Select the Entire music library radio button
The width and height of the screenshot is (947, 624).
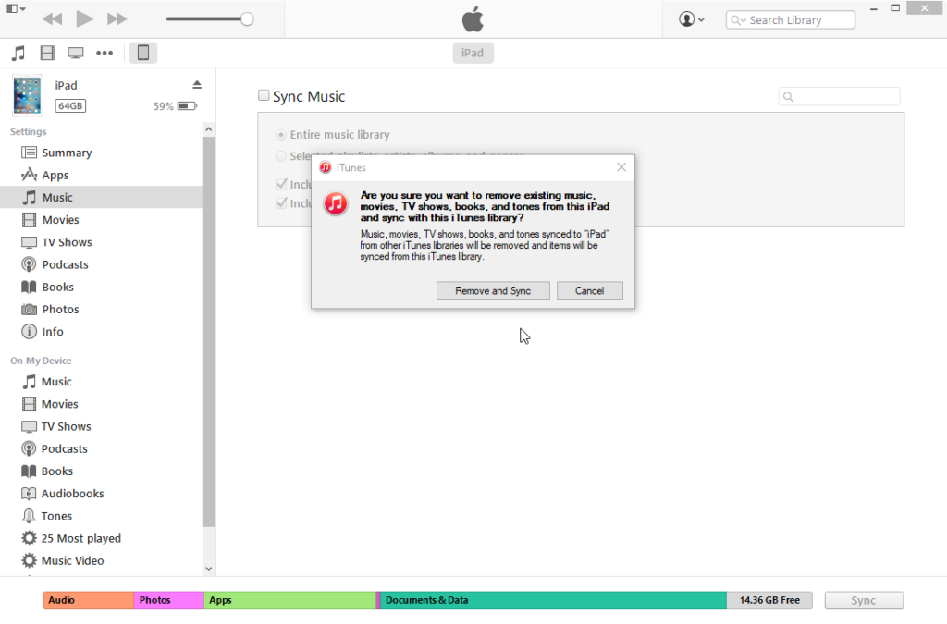point(281,134)
